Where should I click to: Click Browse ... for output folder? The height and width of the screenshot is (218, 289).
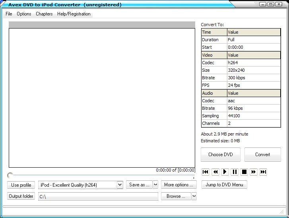176,196
